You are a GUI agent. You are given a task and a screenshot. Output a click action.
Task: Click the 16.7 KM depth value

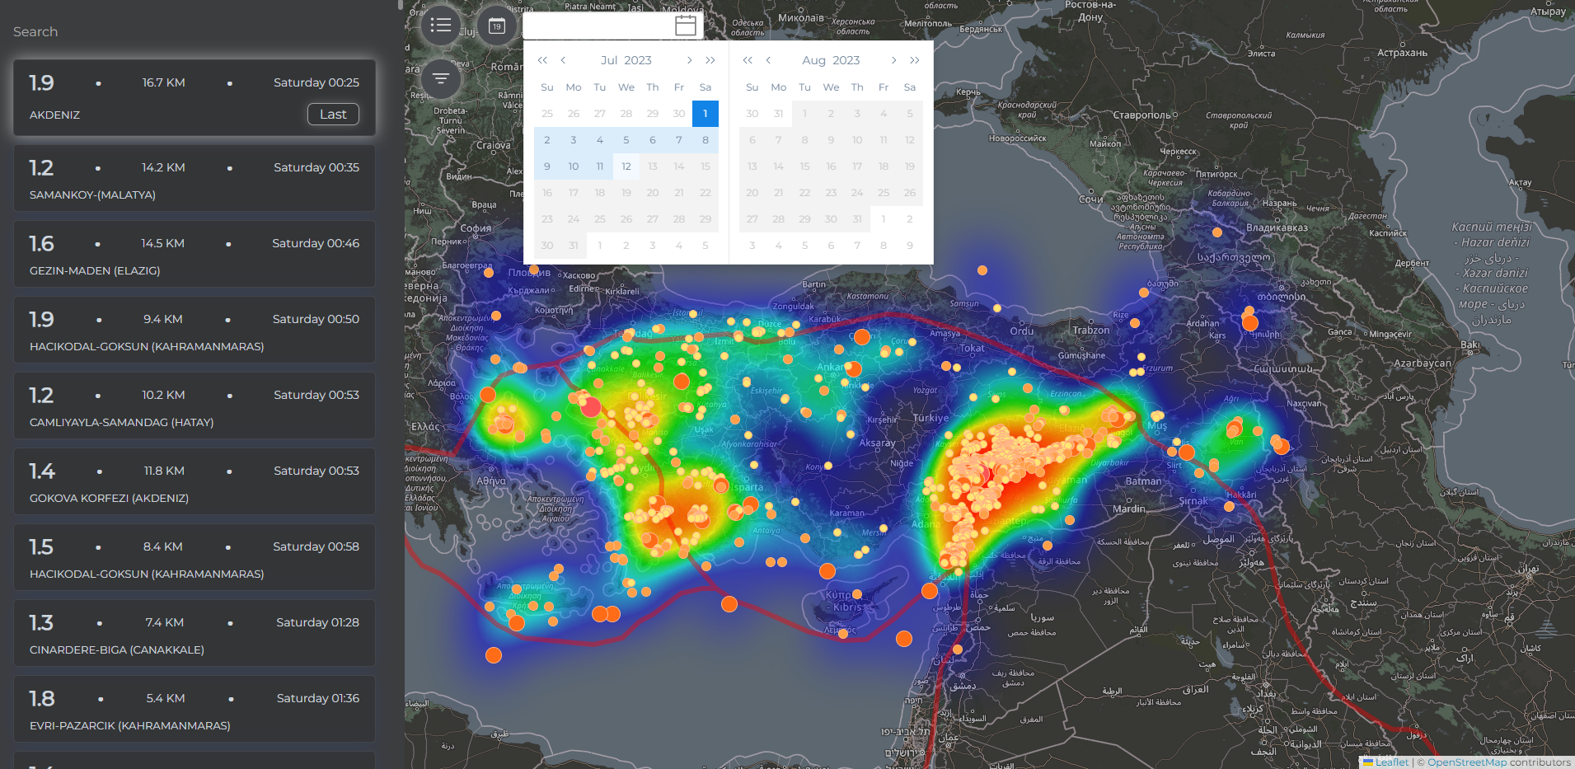[163, 82]
